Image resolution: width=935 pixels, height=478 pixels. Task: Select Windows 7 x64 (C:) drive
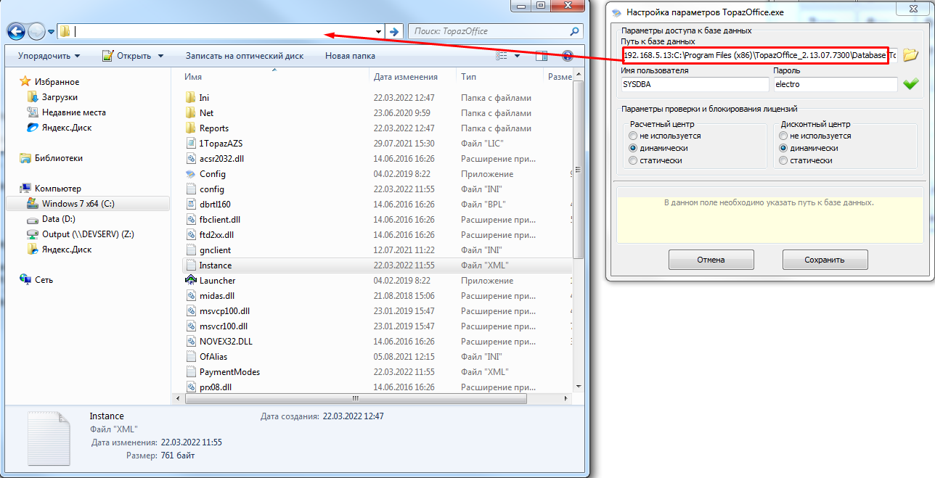tap(78, 204)
